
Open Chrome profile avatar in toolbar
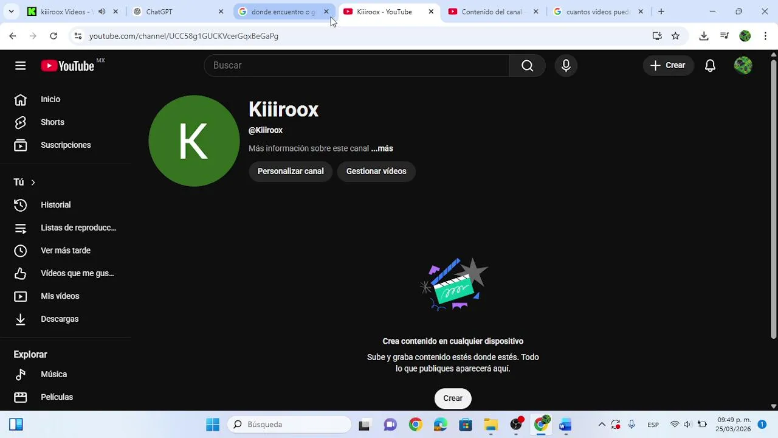coord(745,36)
